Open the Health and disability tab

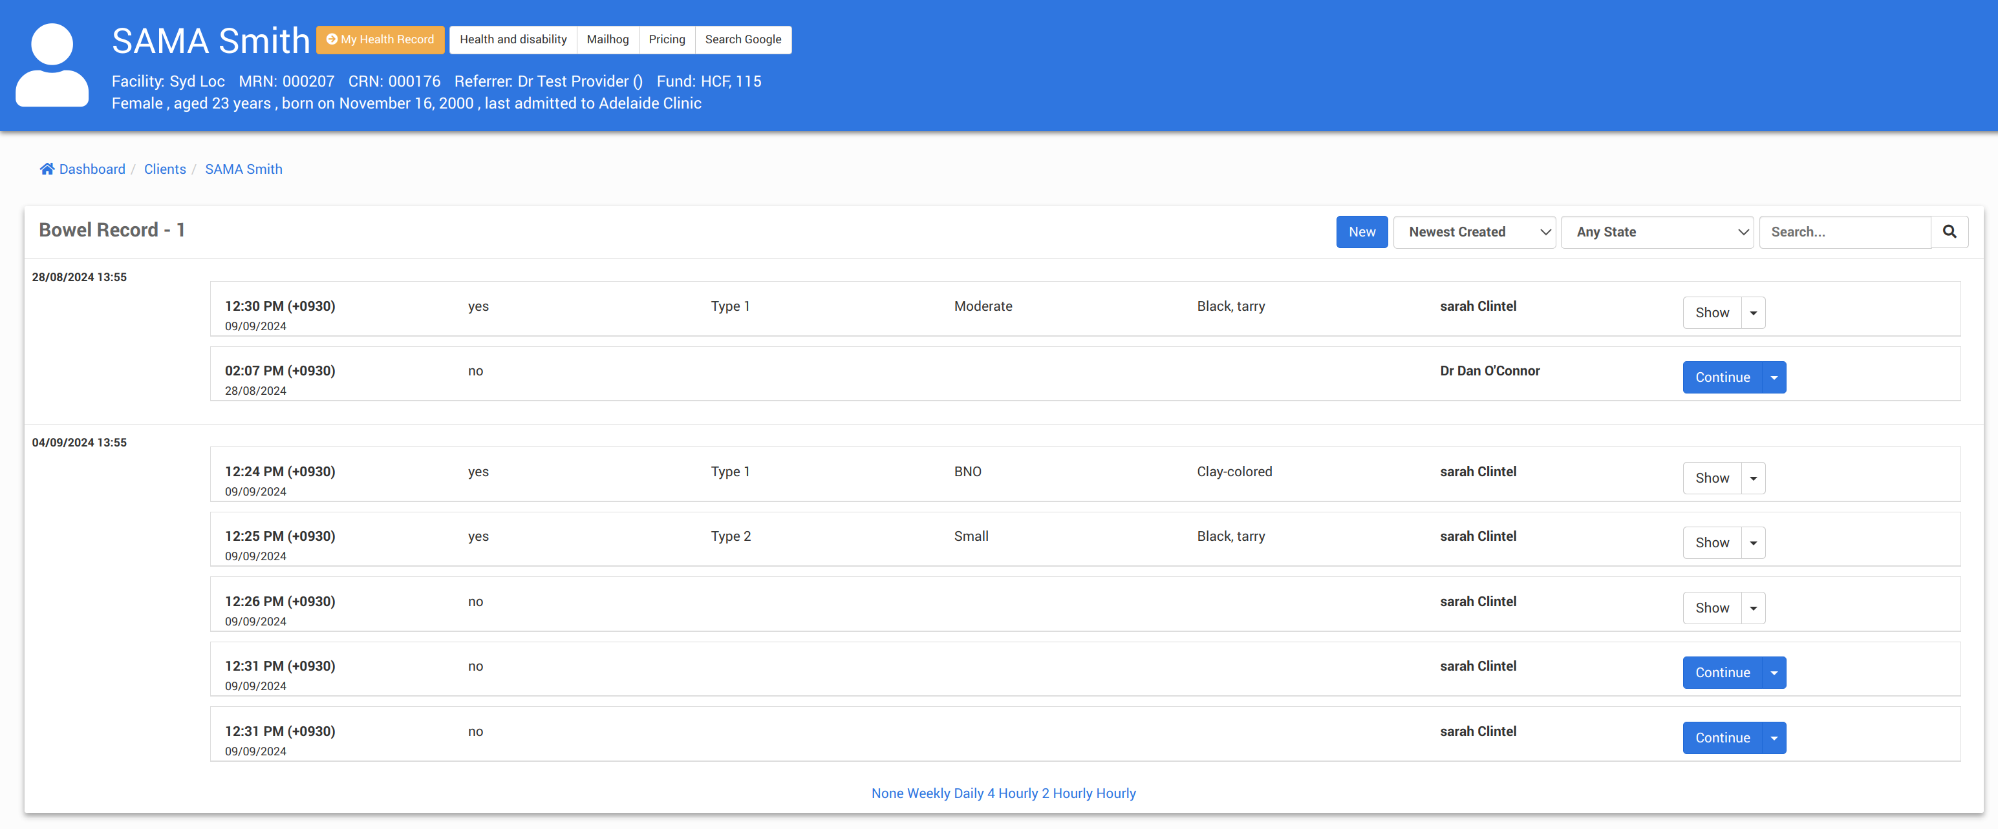513,39
